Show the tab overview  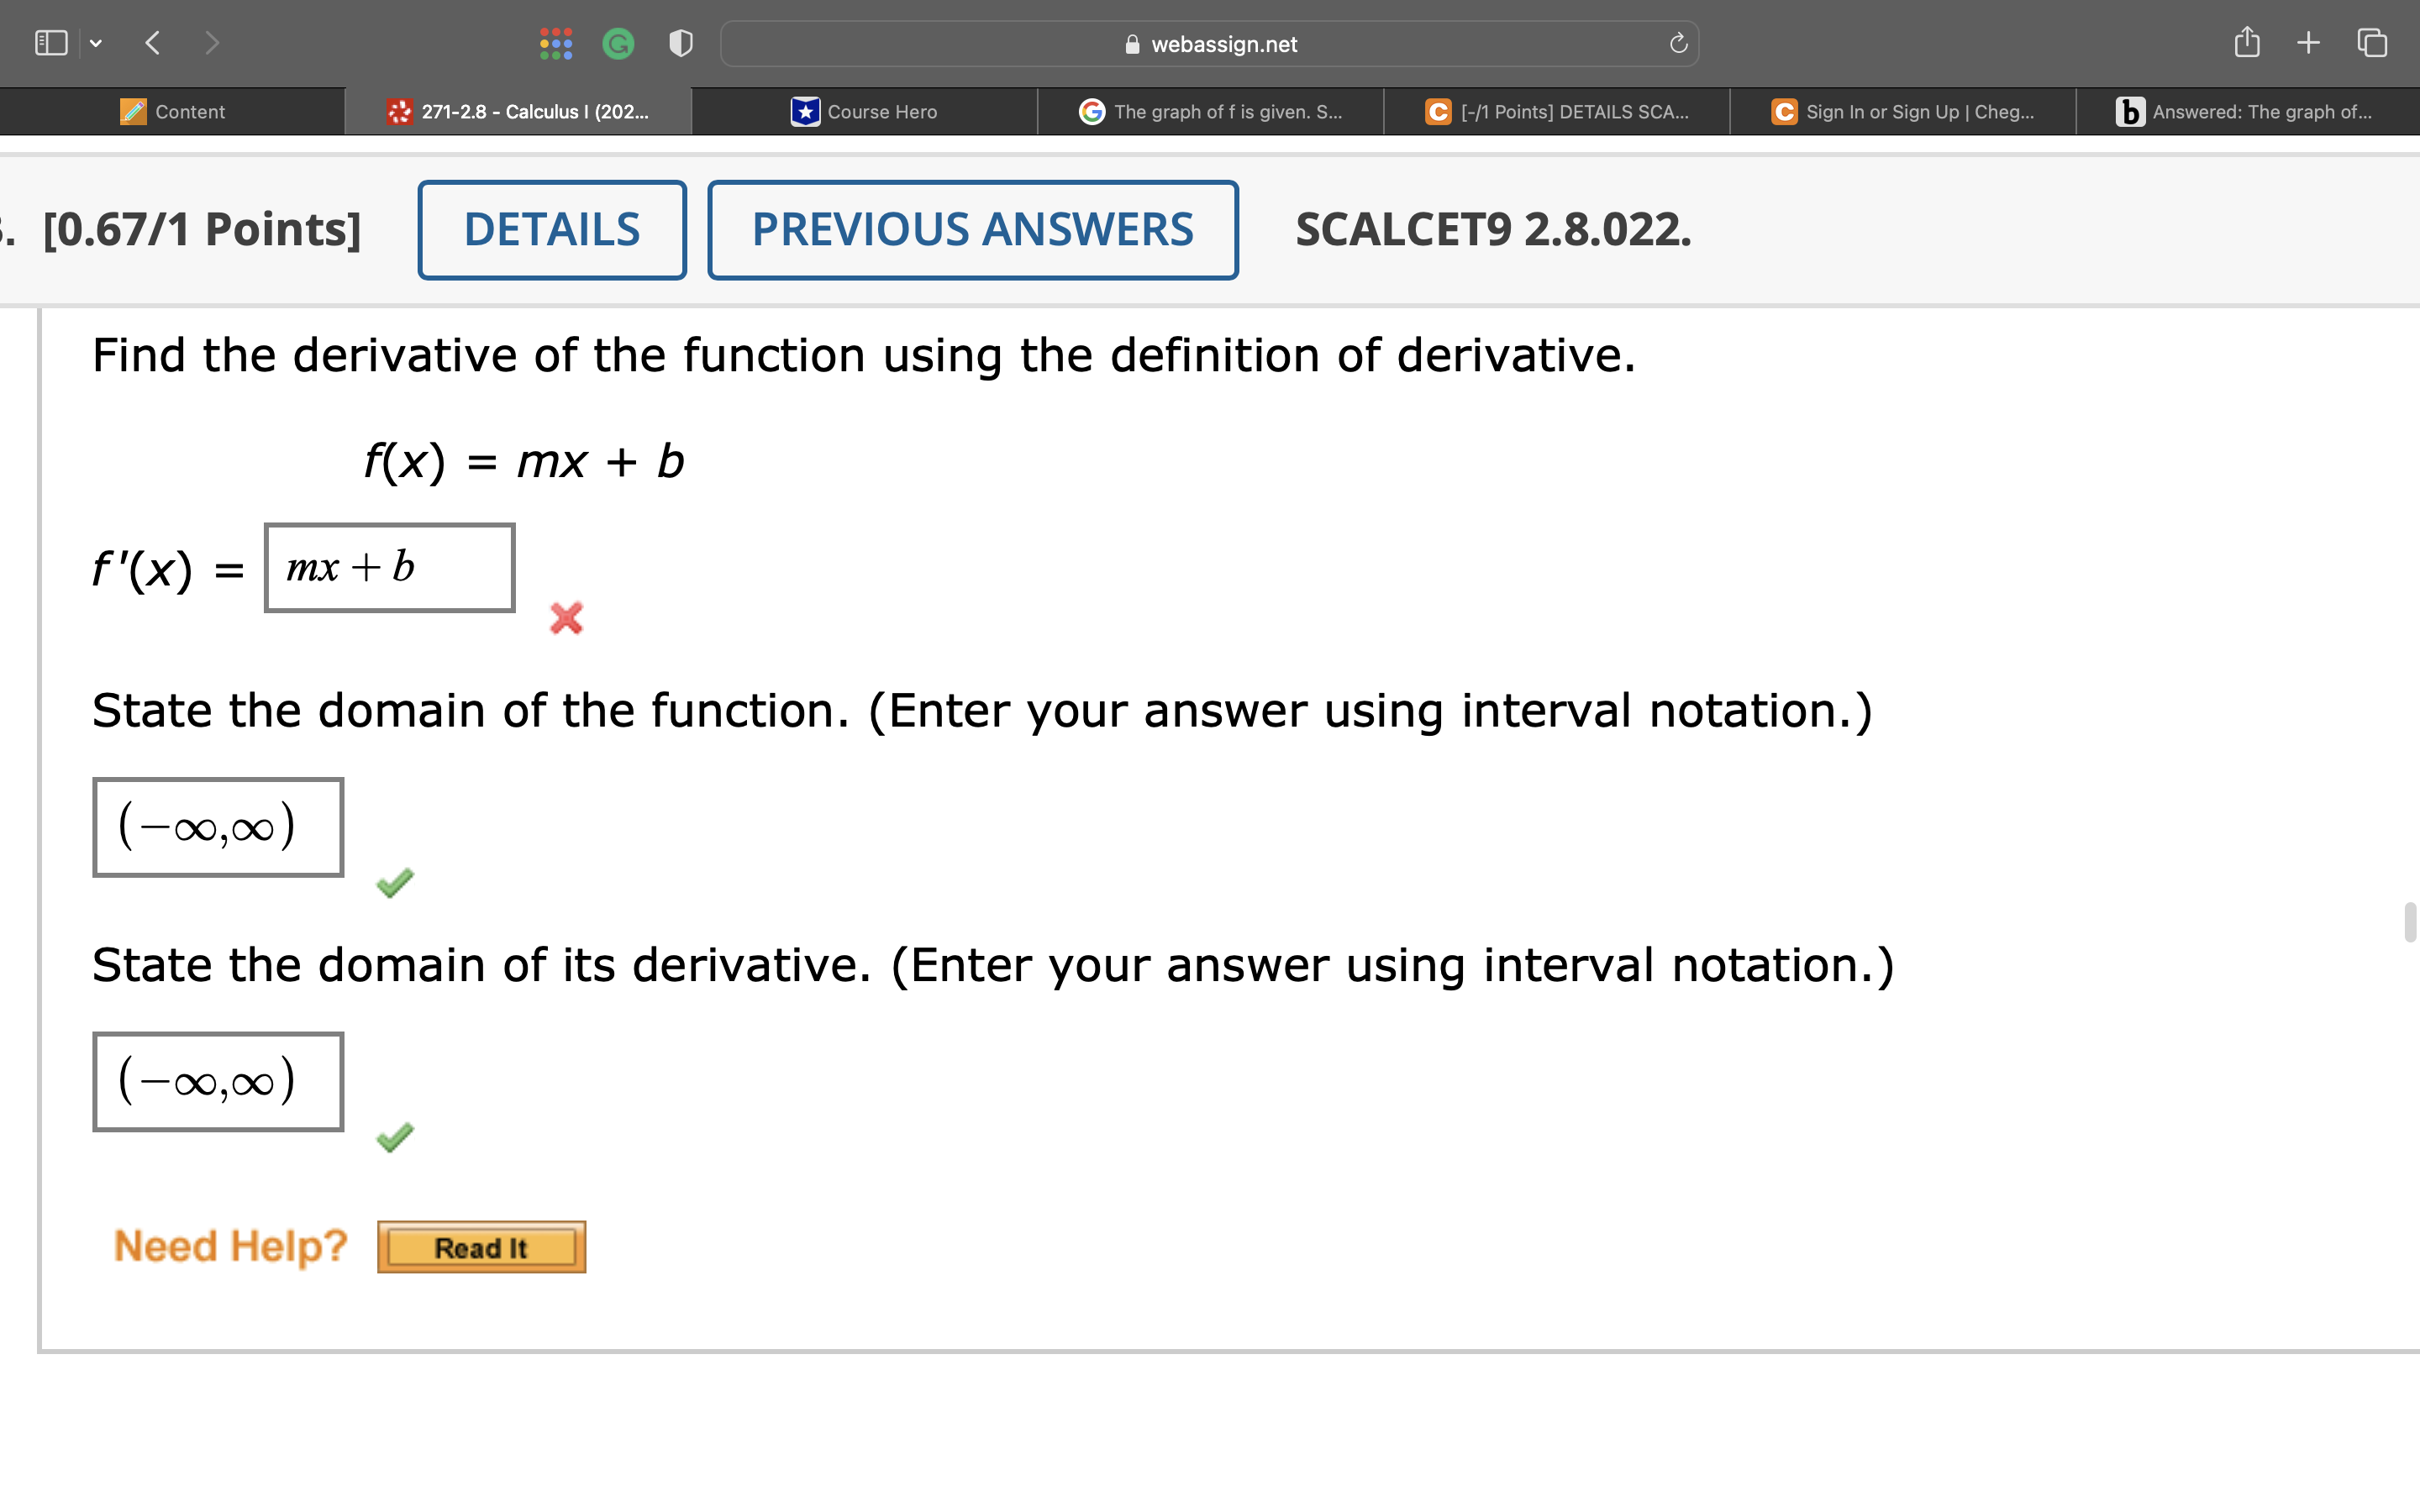[x=2370, y=42]
